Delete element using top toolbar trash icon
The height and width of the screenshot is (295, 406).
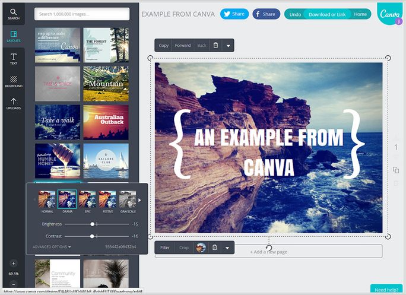click(x=215, y=45)
